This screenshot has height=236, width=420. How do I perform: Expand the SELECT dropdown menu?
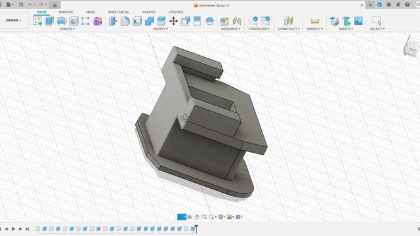pos(377,29)
